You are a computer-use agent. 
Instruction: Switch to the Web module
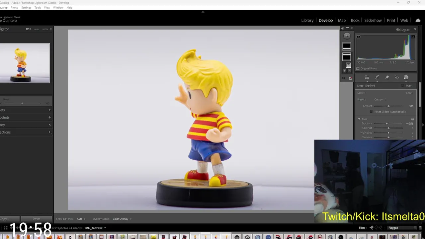(404, 20)
